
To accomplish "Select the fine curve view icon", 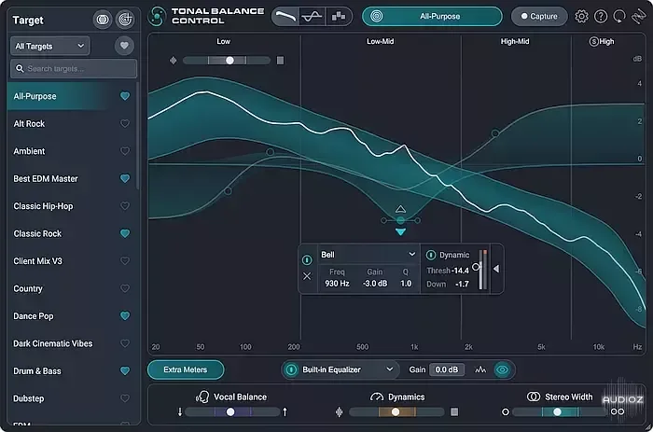I will [x=312, y=16].
